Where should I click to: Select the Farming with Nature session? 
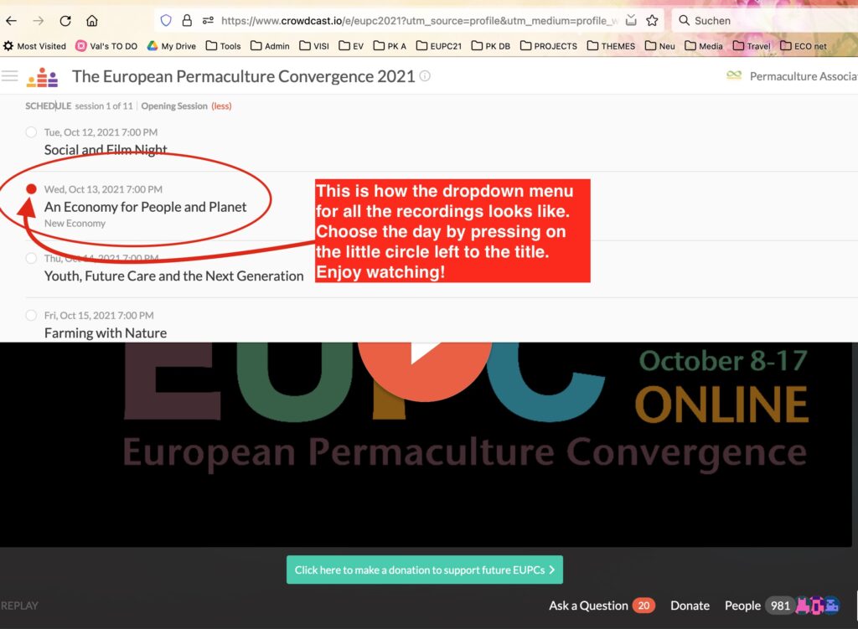tap(31, 315)
